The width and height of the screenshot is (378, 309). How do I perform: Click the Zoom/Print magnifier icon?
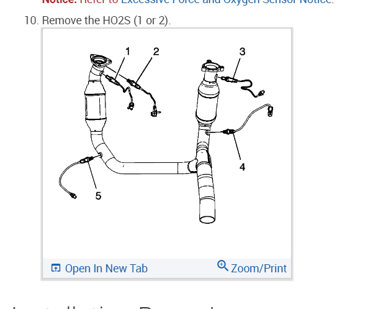coord(223,265)
